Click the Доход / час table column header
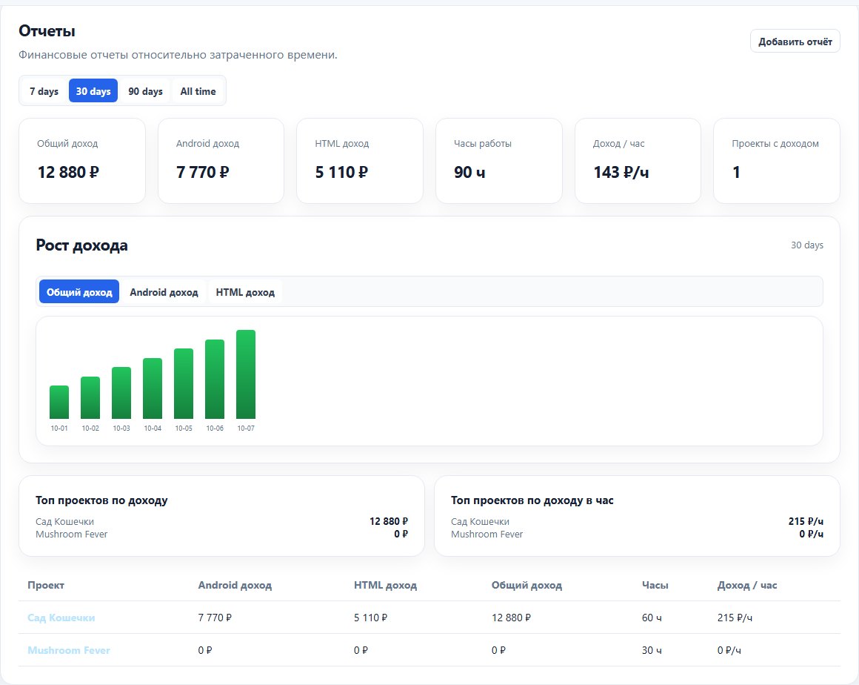This screenshot has width=859, height=685. coord(747,585)
